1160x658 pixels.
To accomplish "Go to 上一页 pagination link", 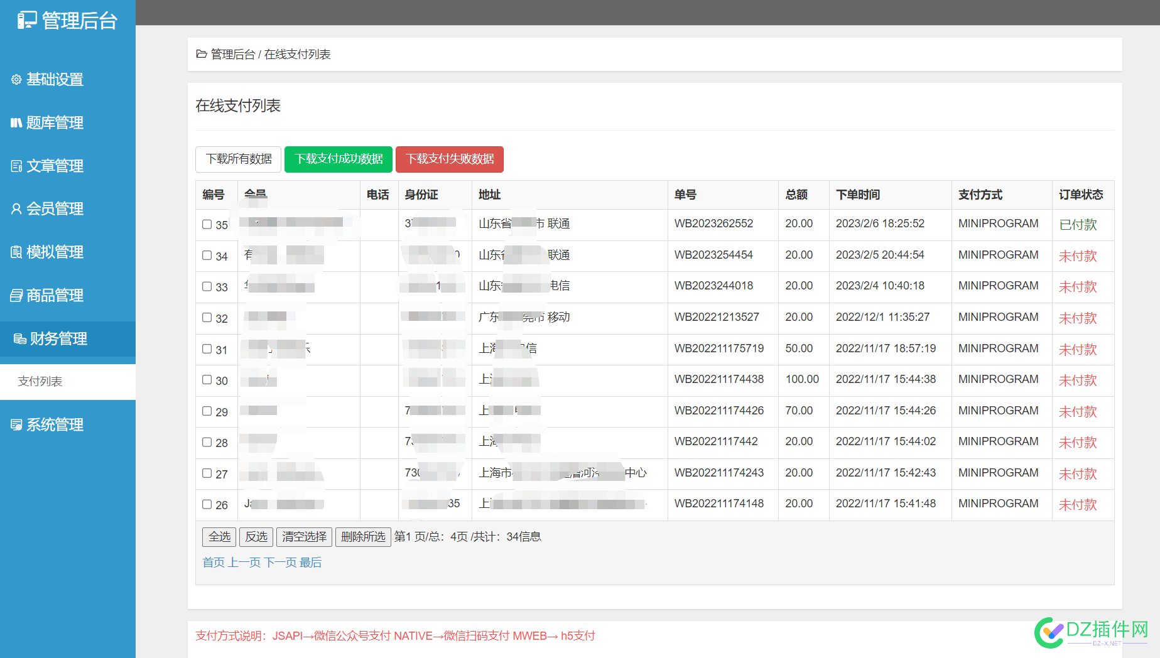I will (244, 563).
